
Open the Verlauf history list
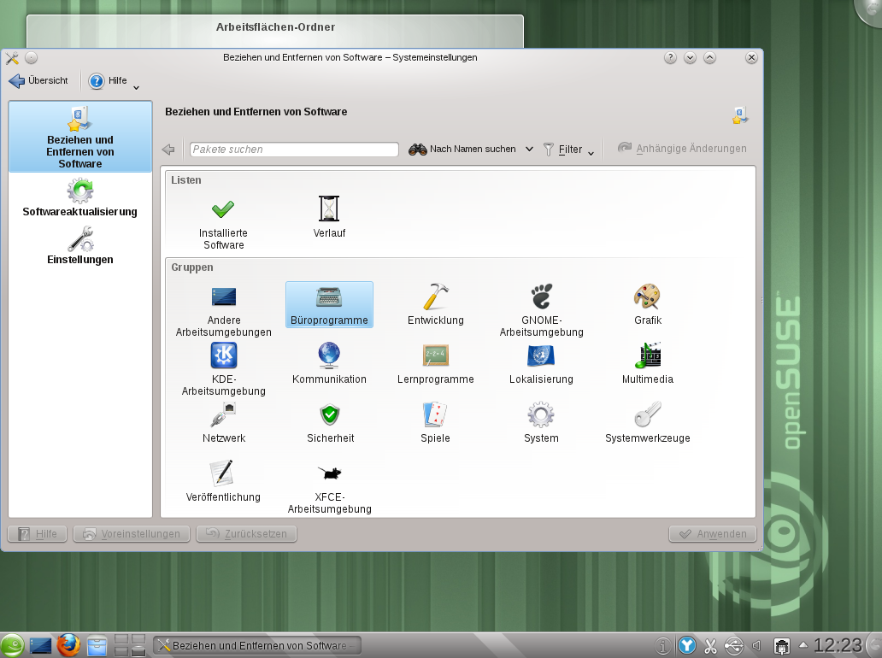tap(329, 216)
